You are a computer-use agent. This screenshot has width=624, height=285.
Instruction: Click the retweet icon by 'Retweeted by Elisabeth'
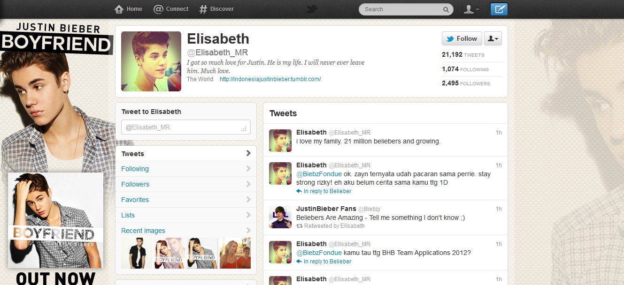click(x=299, y=226)
